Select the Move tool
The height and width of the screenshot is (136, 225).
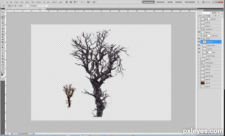click(x=3, y=12)
